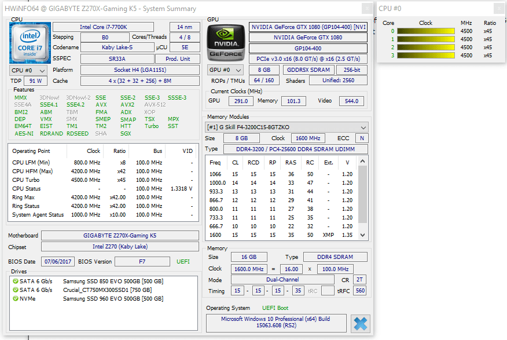Click the tRFC value 560

tap(360, 291)
